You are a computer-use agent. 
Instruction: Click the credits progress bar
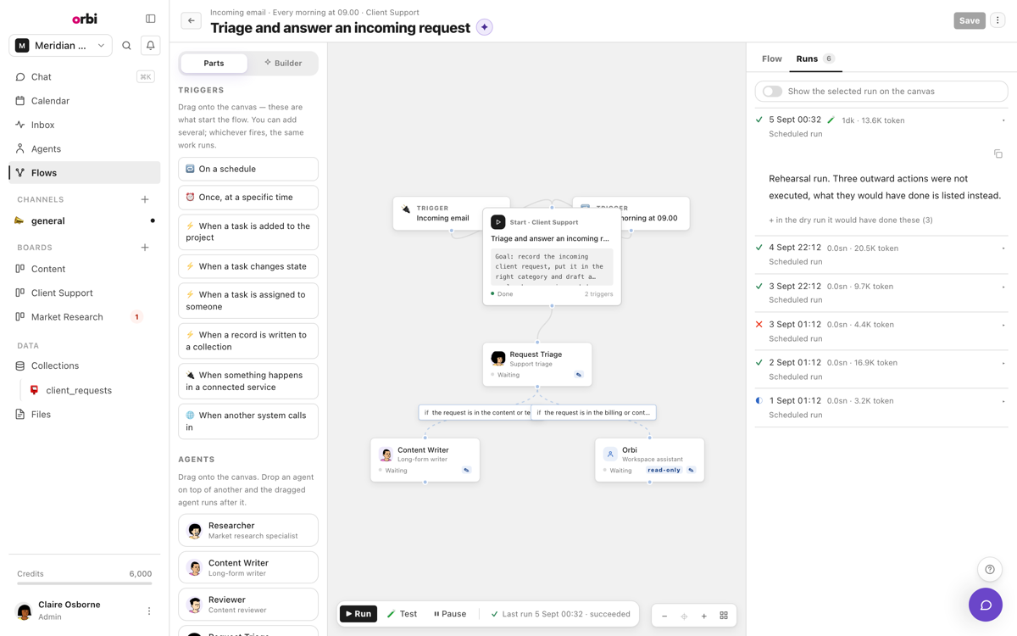pyautogui.click(x=85, y=583)
